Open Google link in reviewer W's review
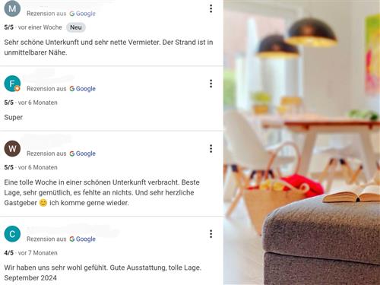The image size is (380, 285). pos(83,154)
